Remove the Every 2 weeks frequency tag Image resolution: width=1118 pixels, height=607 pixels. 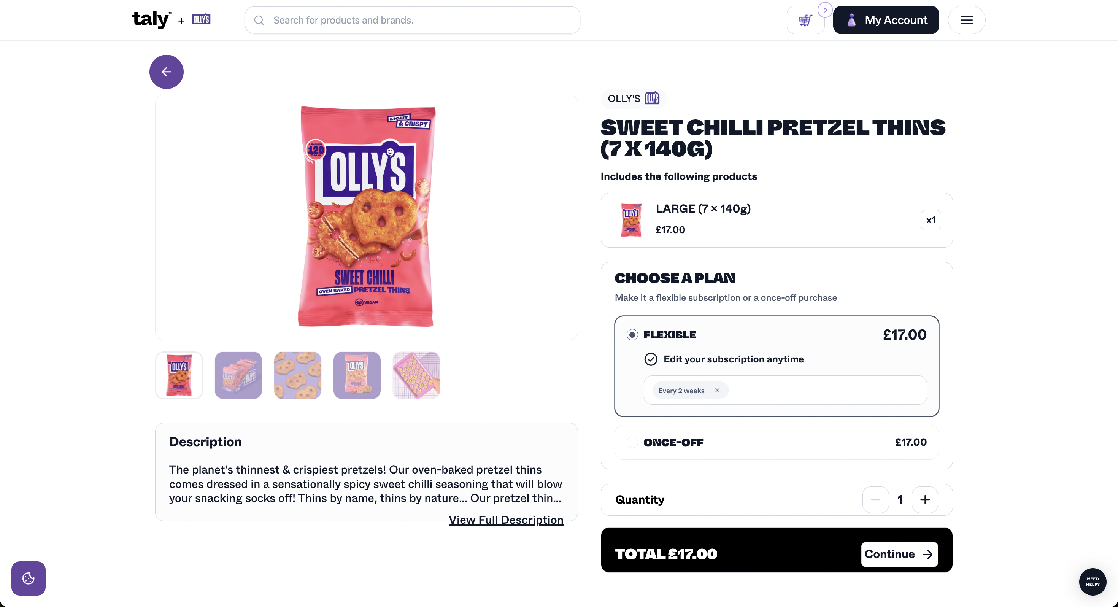pyautogui.click(x=718, y=390)
